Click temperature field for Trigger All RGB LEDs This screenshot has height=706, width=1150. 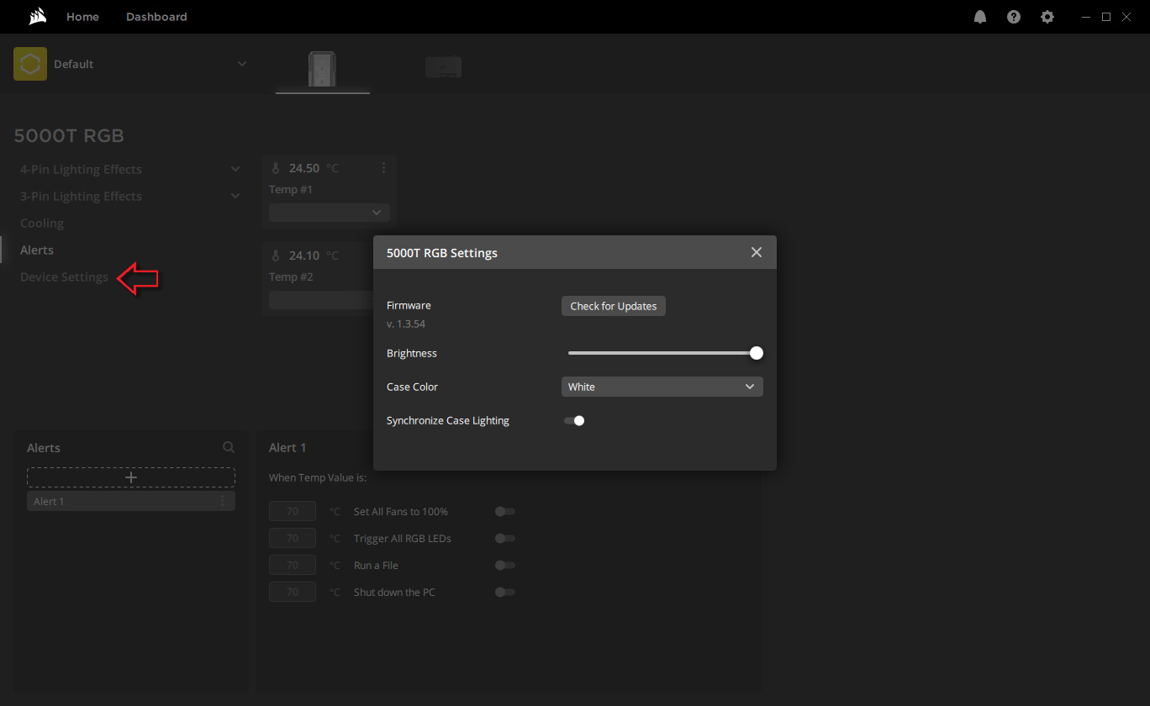(293, 538)
